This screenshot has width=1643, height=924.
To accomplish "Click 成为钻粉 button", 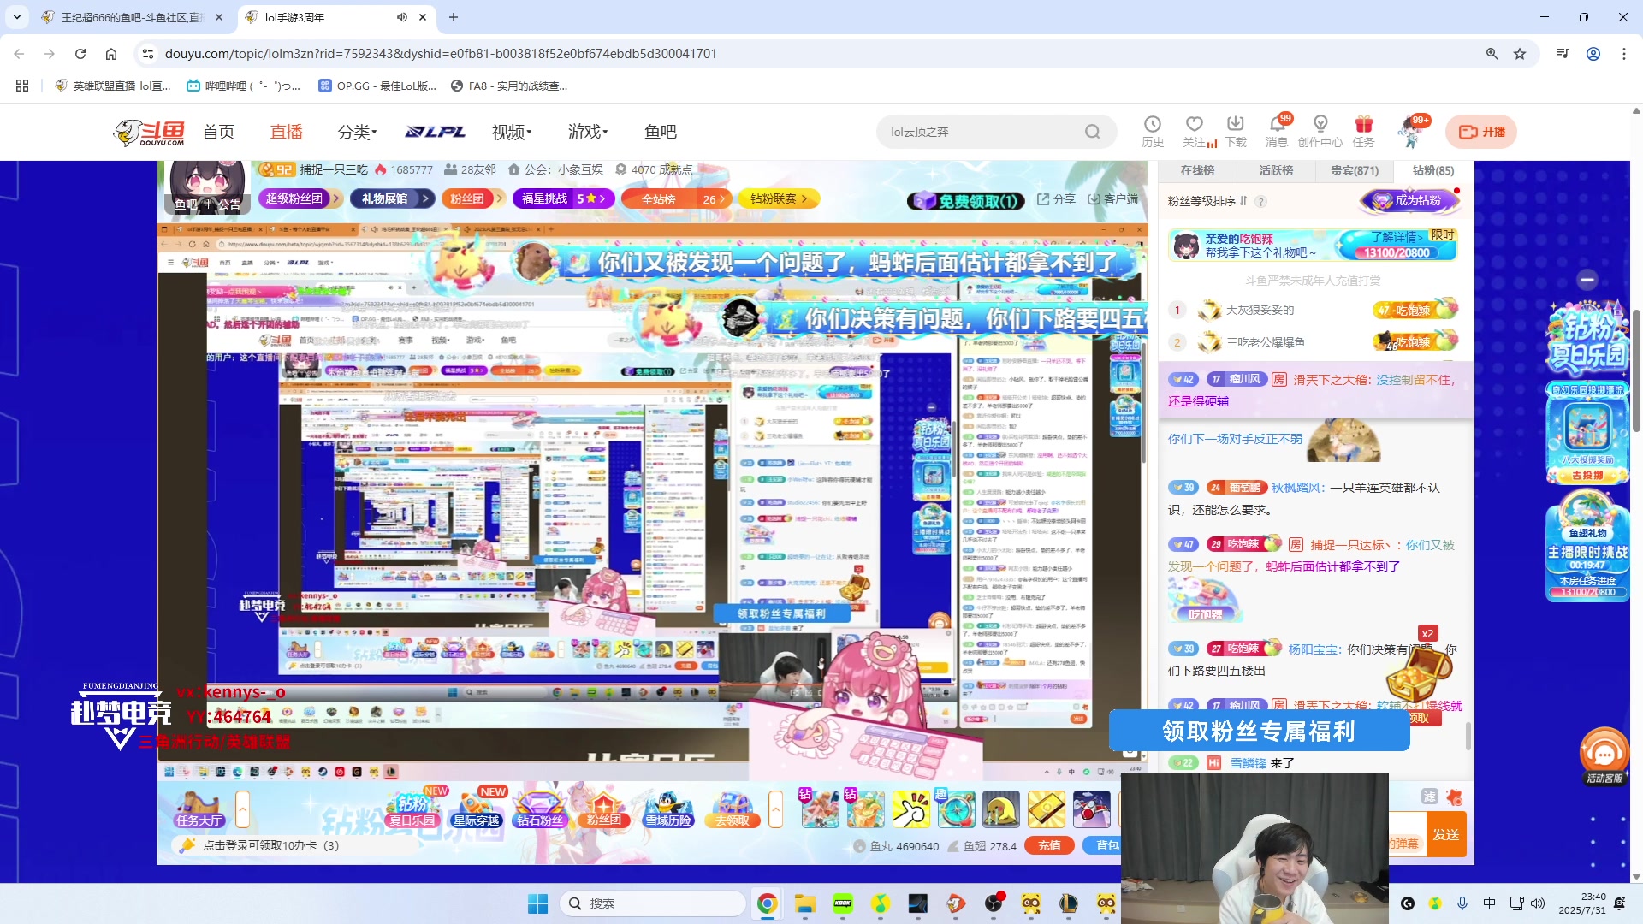I will click(x=1409, y=201).
